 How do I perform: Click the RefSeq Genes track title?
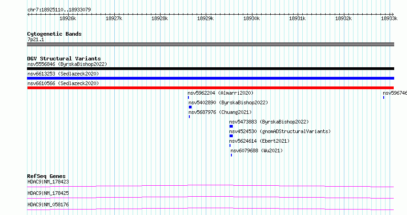coord(46,176)
